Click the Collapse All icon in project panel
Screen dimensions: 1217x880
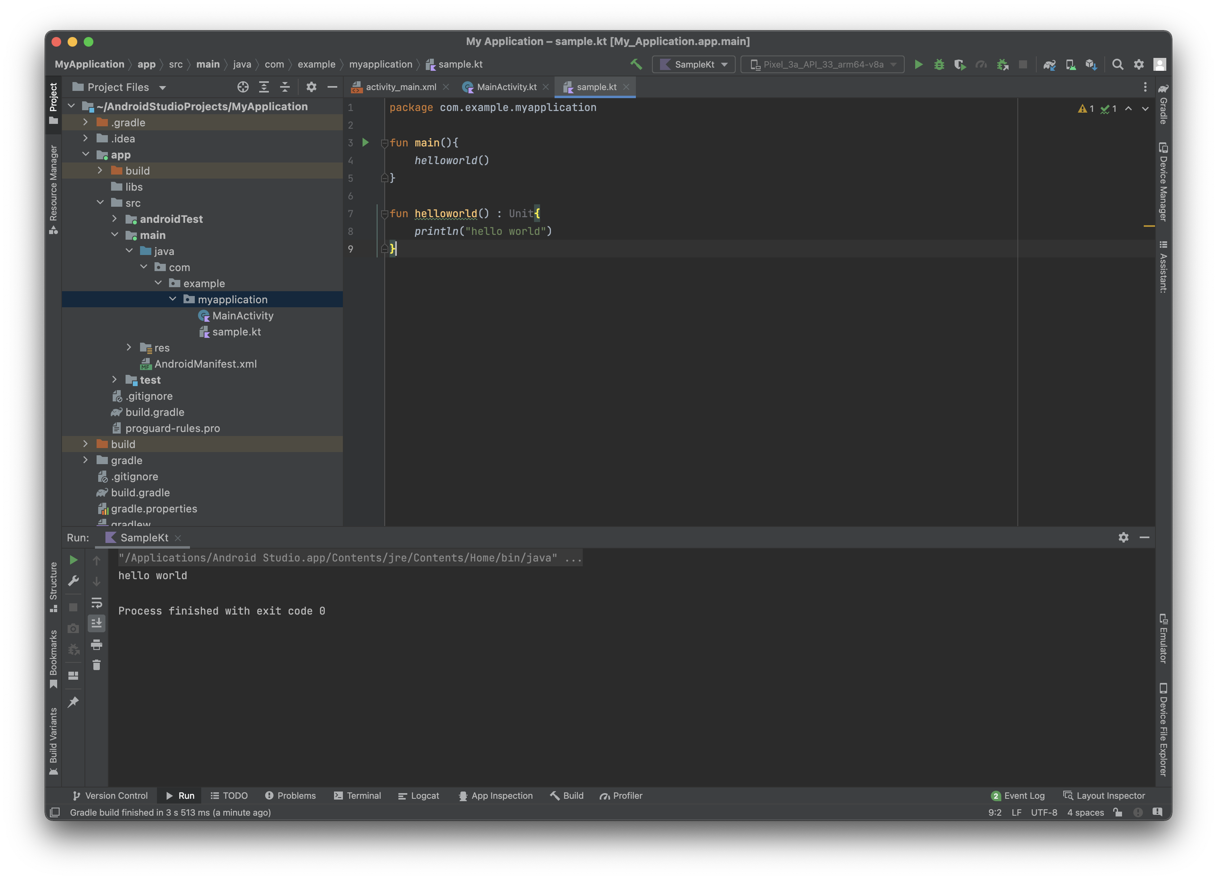(285, 87)
